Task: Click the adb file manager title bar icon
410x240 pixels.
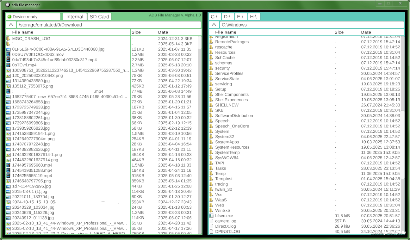Action: click(x=8, y=5)
